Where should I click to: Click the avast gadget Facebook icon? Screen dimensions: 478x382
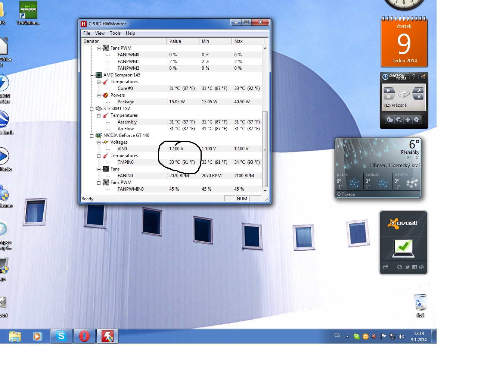pyautogui.click(x=415, y=267)
